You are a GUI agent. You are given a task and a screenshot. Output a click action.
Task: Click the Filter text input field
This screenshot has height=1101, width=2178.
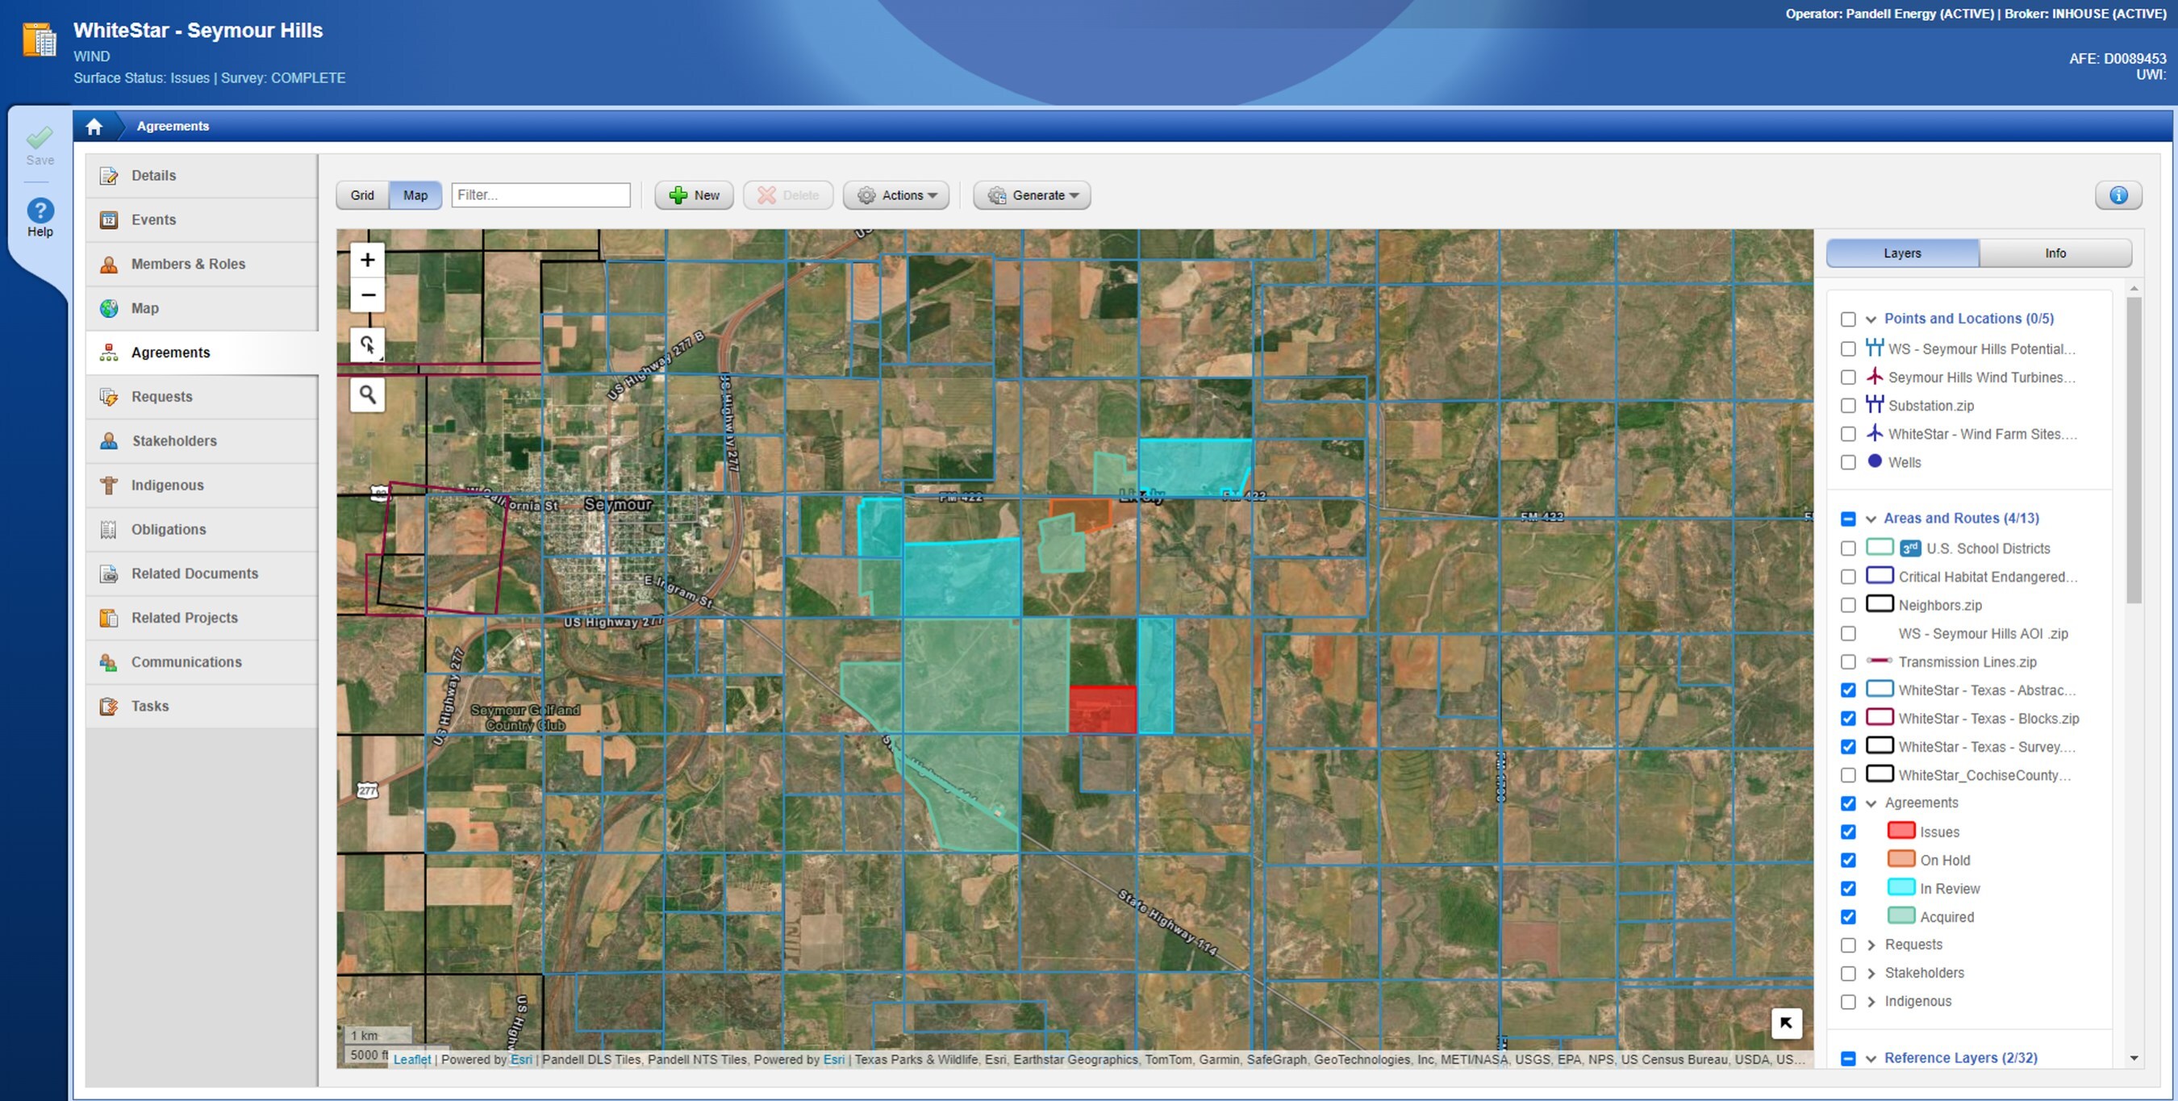540,195
